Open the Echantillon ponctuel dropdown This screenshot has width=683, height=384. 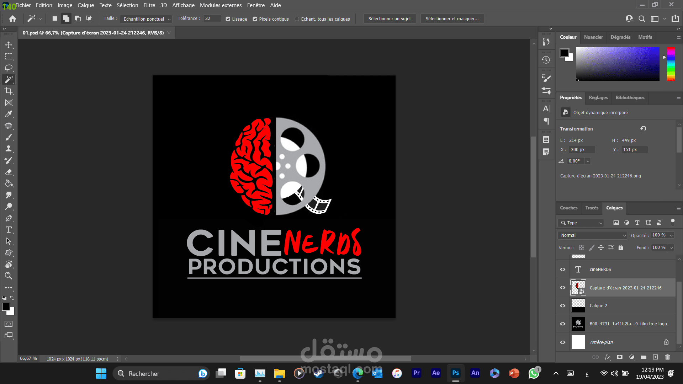pyautogui.click(x=146, y=19)
